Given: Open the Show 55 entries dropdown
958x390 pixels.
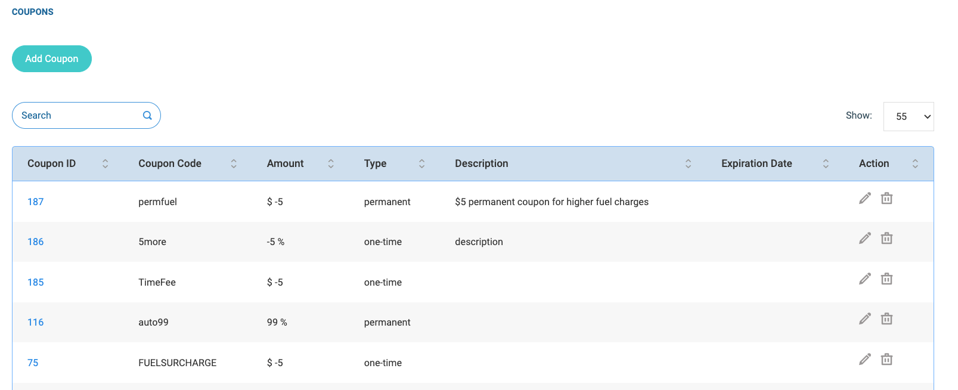Looking at the screenshot, I should (909, 116).
